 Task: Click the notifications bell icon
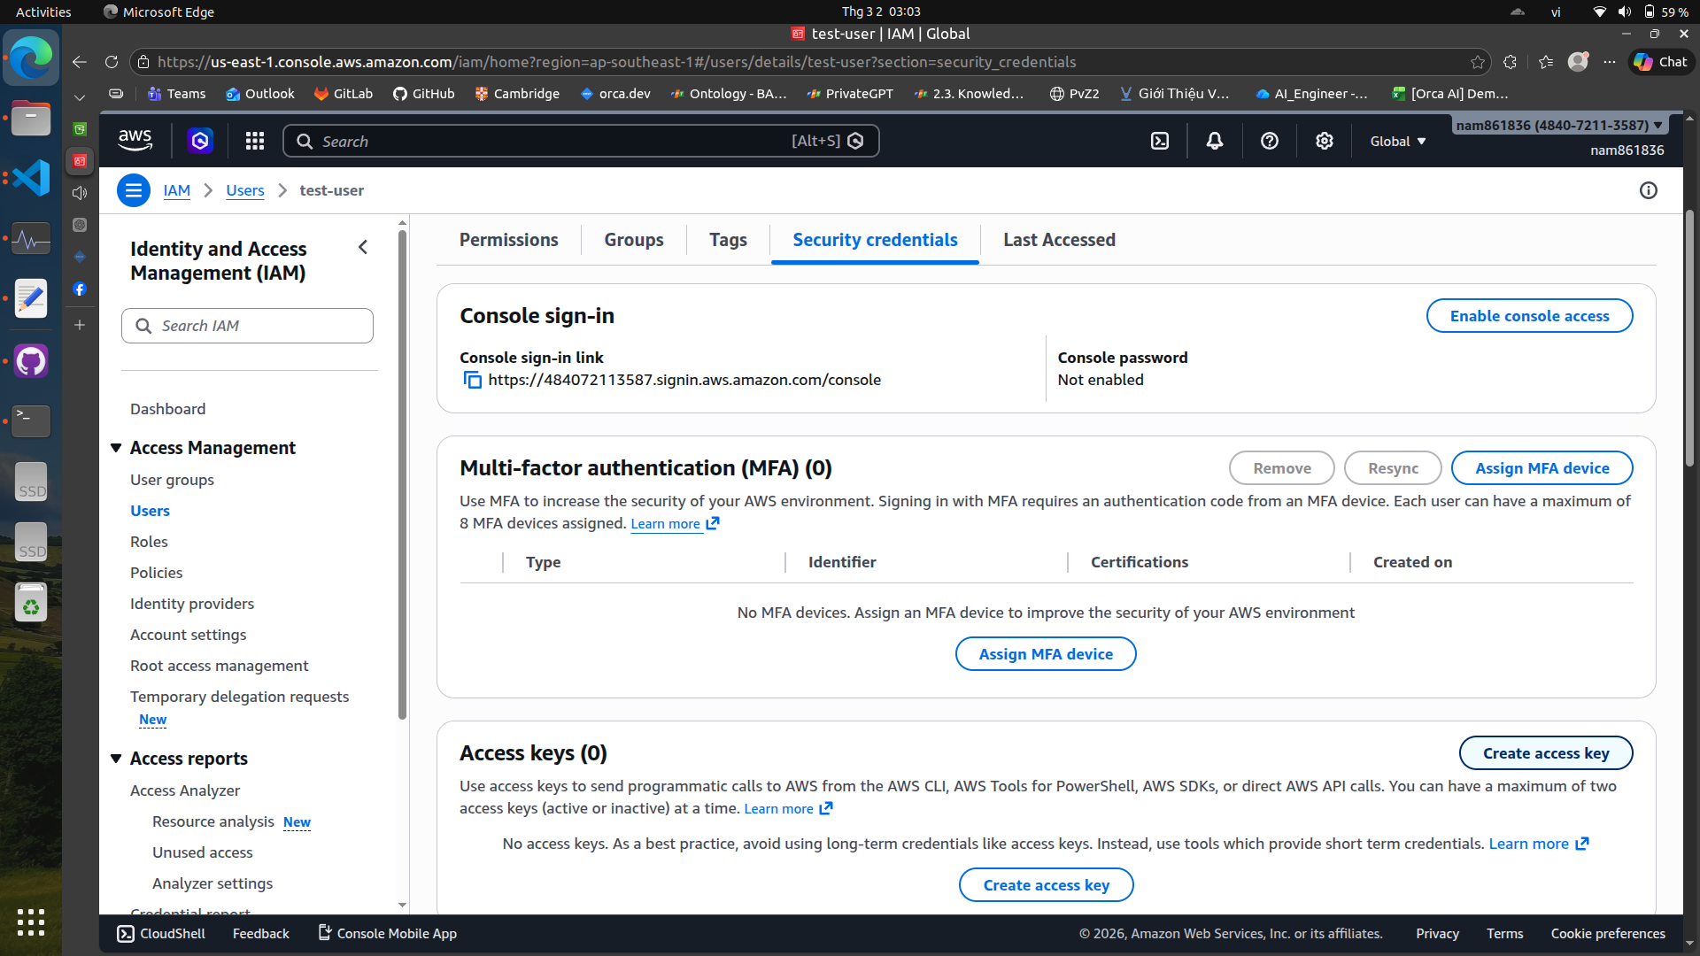click(x=1215, y=142)
